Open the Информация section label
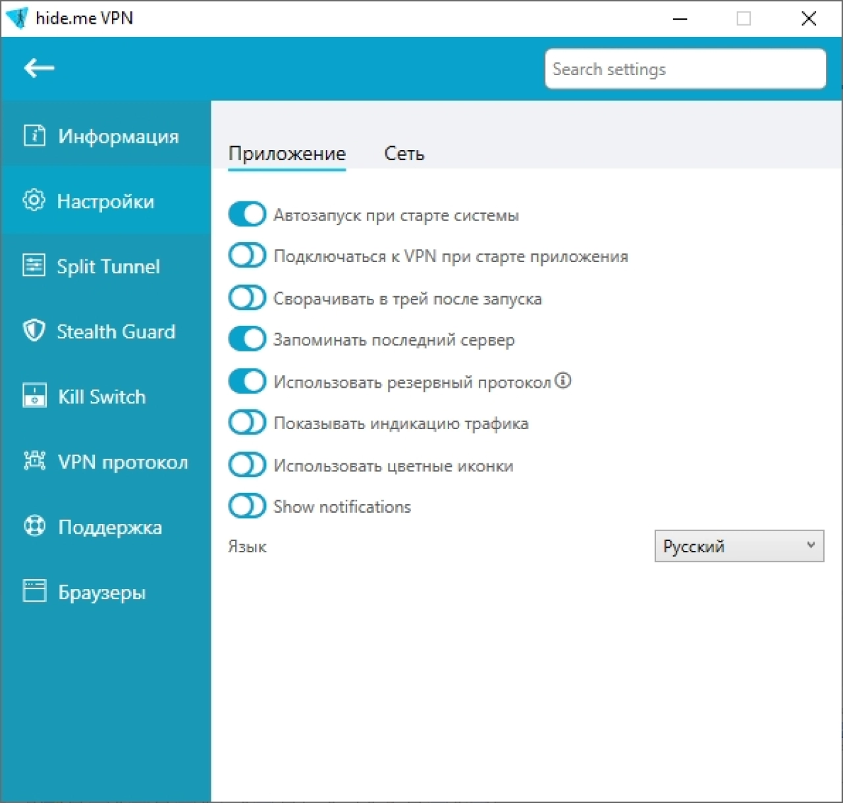This screenshot has height=803, width=843. point(119,136)
